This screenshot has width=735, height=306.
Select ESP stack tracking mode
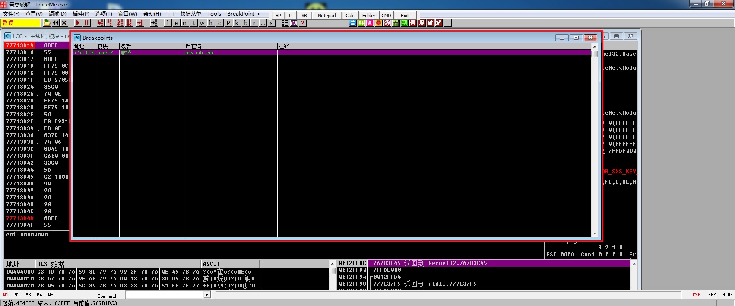coord(696,295)
